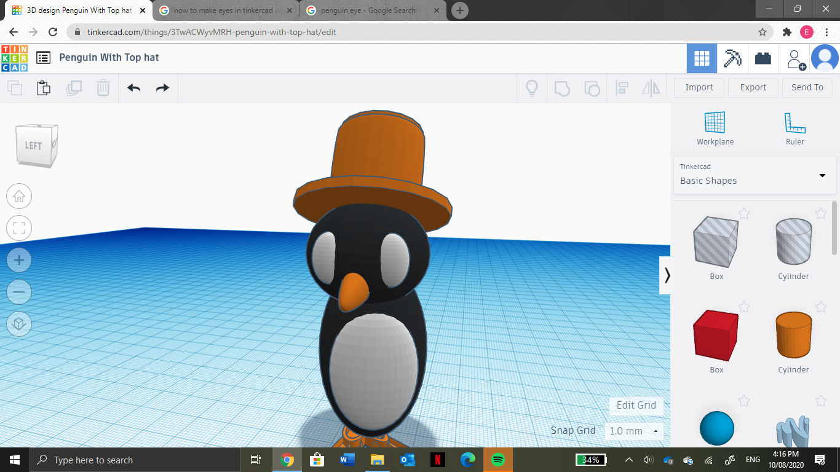Image resolution: width=840 pixels, height=472 pixels.
Task: Open the designs list menu icon
Action: click(43, 58)
